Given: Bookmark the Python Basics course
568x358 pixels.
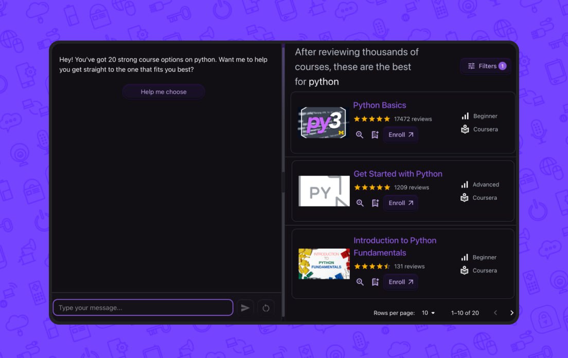Looking at the screenshot, I should (375, 135).
